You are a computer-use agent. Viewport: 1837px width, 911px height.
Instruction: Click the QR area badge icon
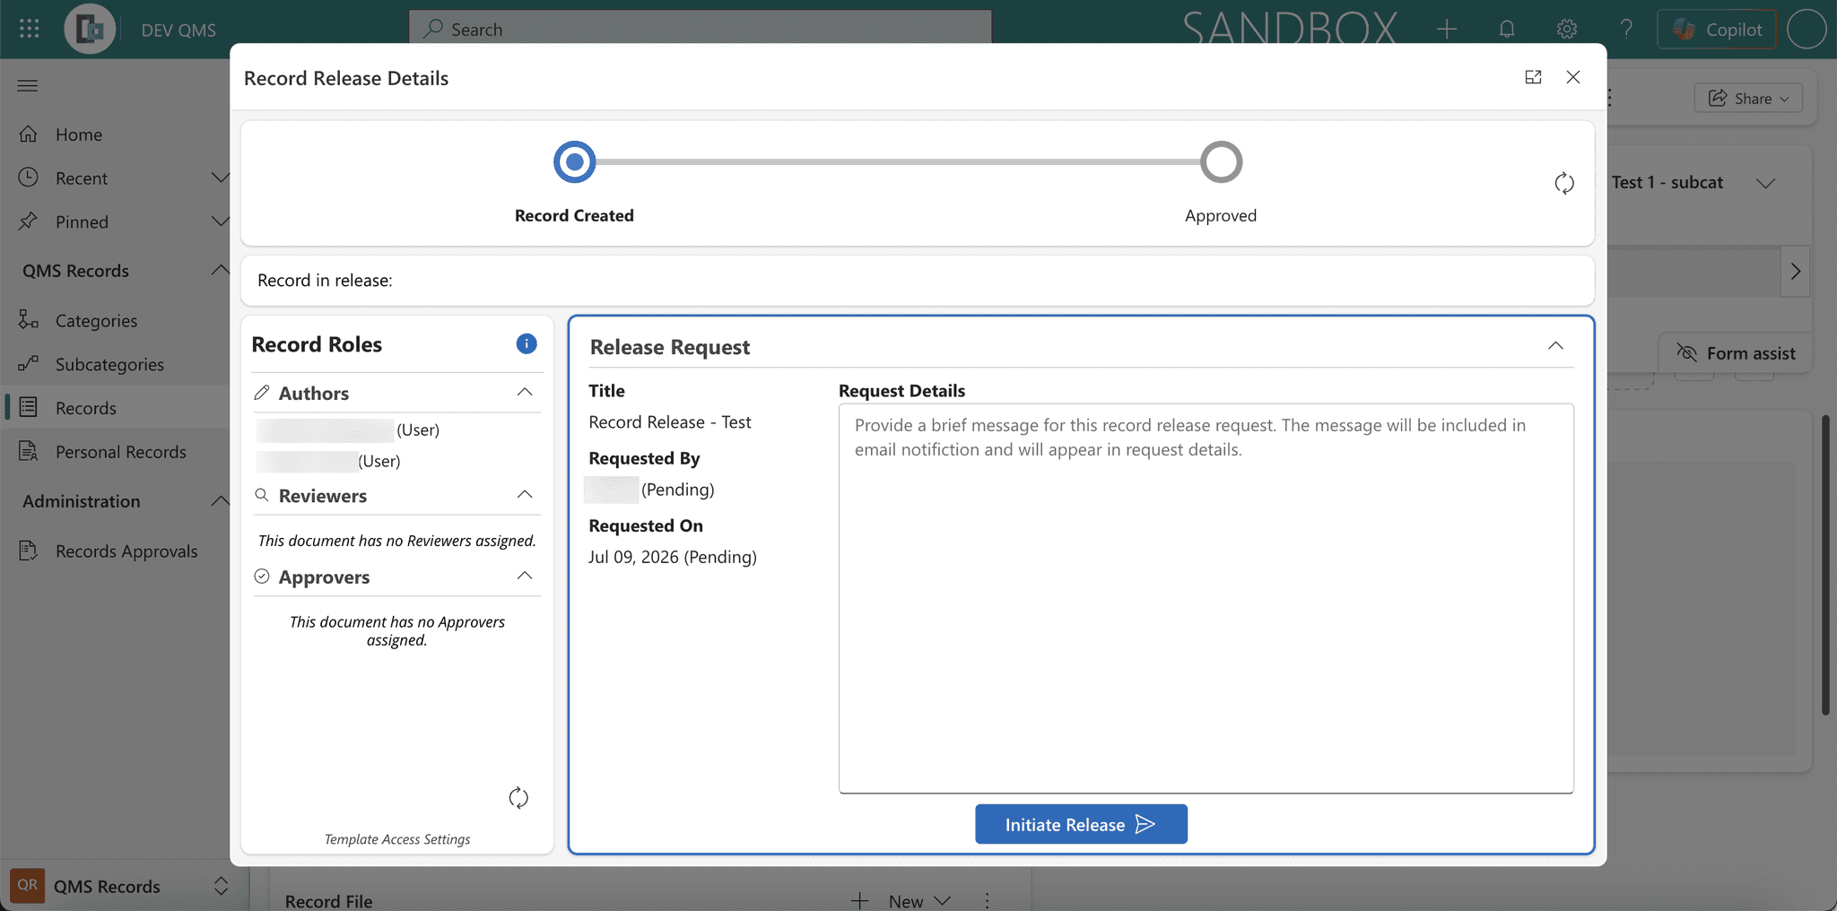(27, 885)
